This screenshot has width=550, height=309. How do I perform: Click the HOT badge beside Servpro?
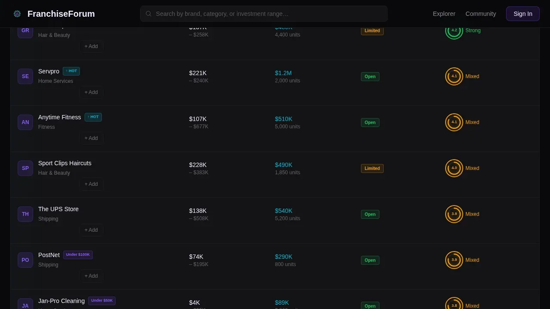tap(71, 71)
